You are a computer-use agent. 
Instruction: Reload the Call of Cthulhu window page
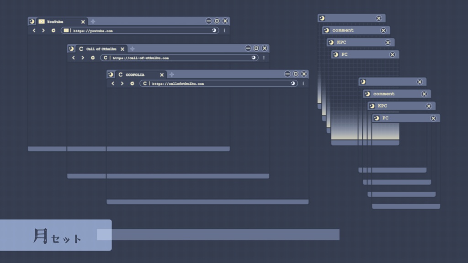point(93,58)
